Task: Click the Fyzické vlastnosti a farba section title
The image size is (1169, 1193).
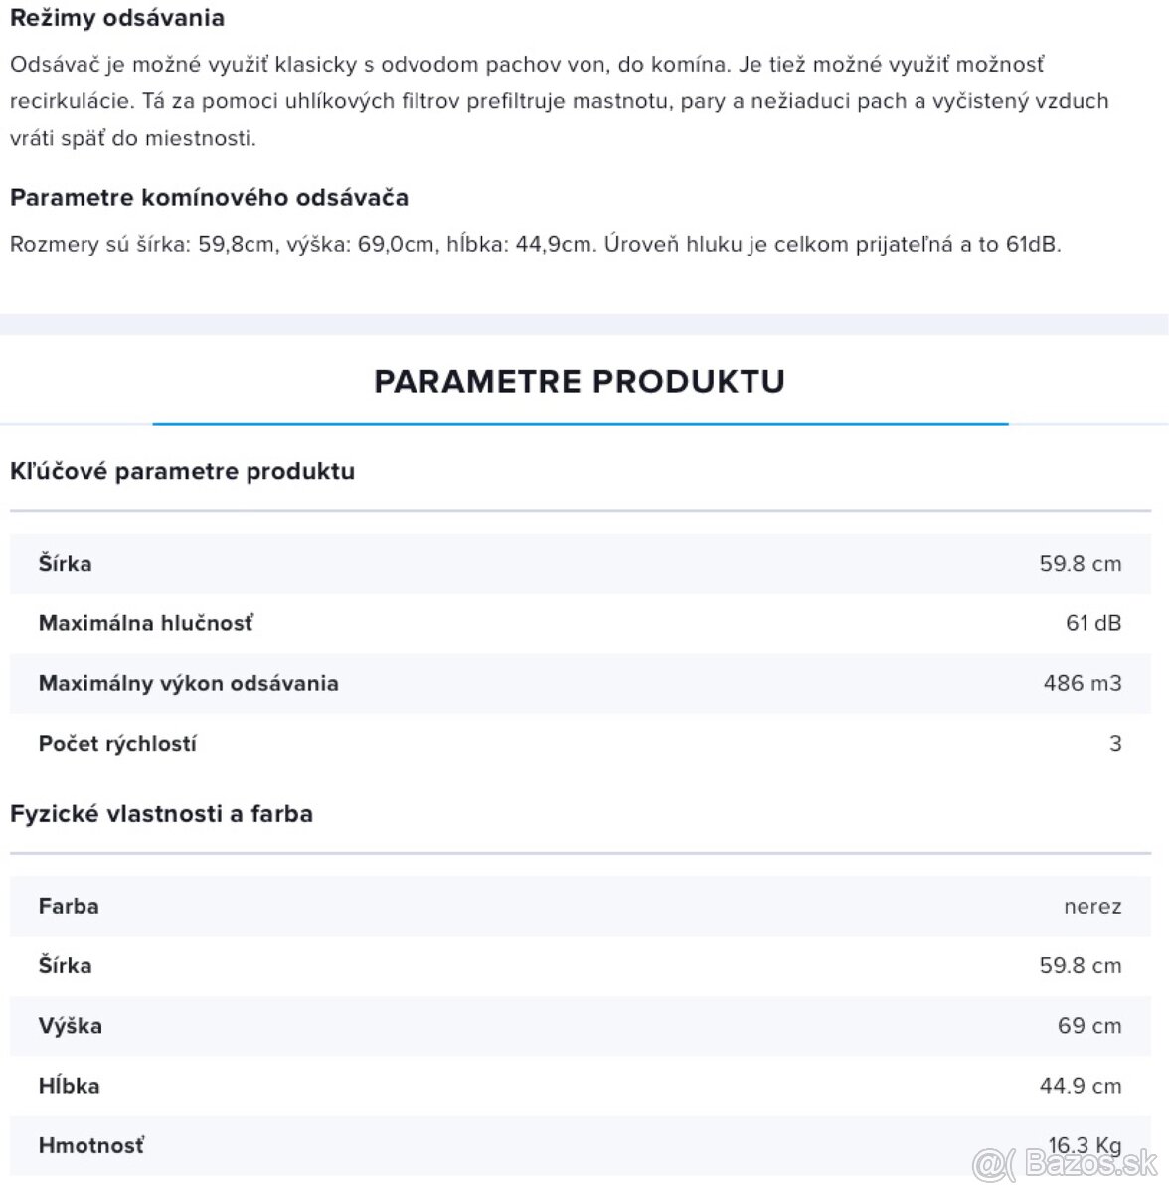Action: [x=161, y=814]
